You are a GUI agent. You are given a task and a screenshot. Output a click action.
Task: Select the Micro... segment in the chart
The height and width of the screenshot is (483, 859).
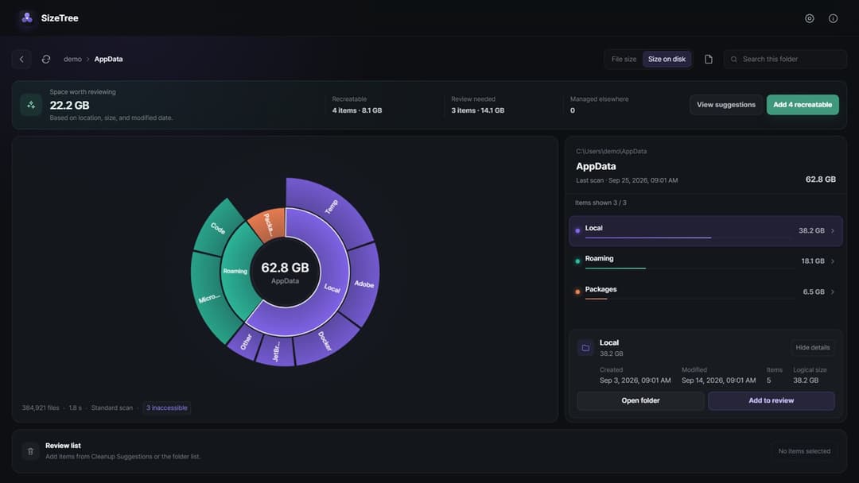tap(208, 298)
